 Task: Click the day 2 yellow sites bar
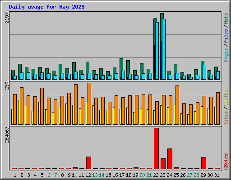19,112
